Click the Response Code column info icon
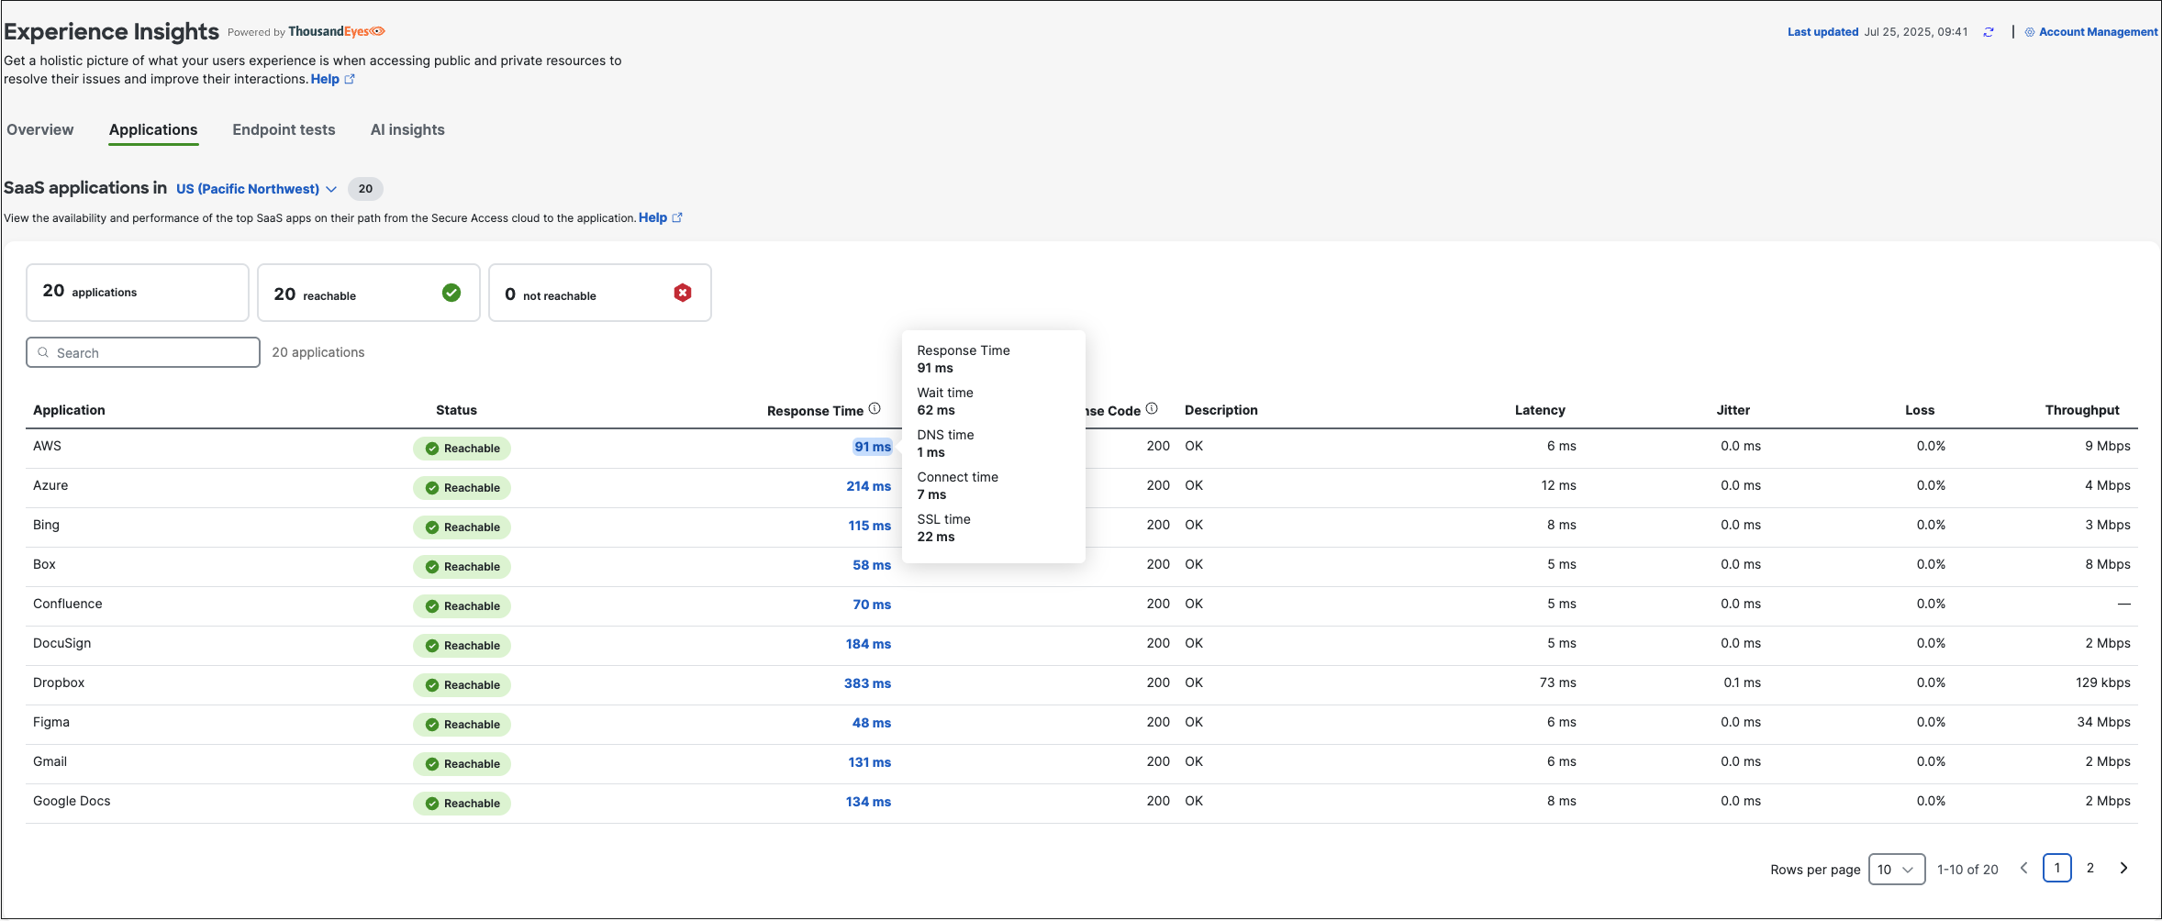 click(1152, 409)
